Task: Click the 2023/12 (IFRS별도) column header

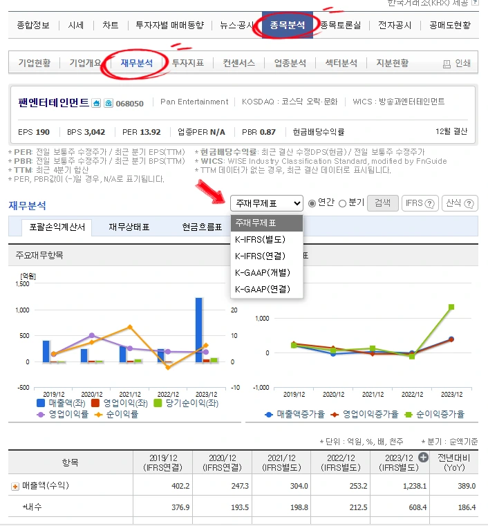Action: (x=399, y=462)
